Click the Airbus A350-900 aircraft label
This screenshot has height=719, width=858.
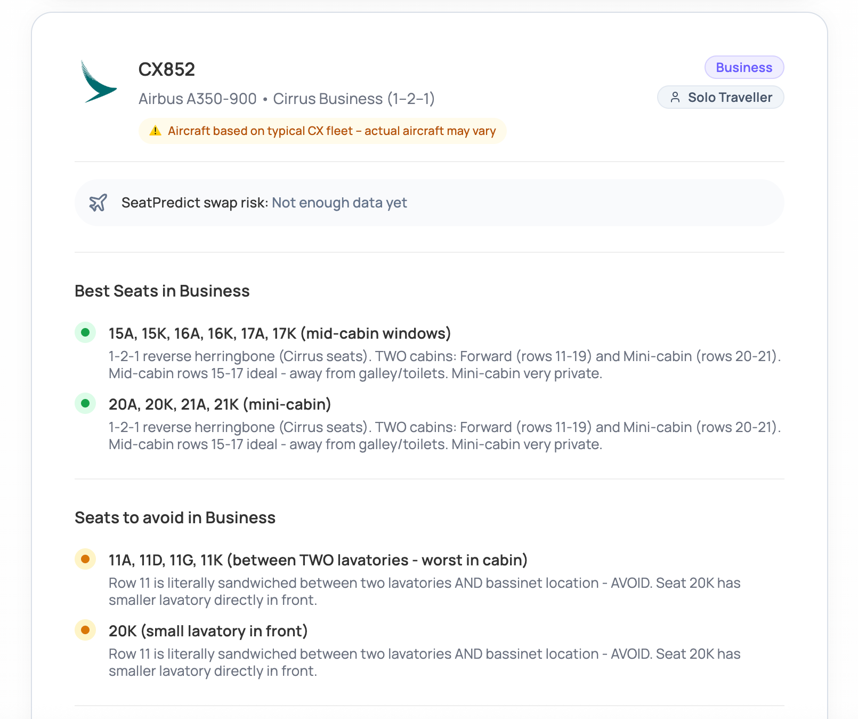coord(197,99)
